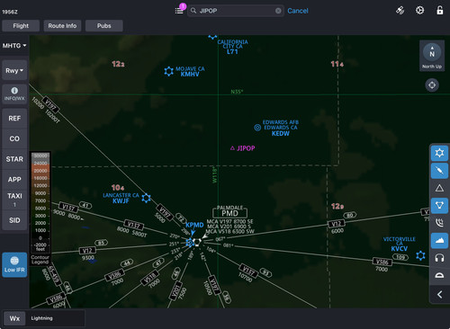Screen dimensions: 450x329
Task: Toggle navaids layer in right toolbar
Action: click(439, 205)
